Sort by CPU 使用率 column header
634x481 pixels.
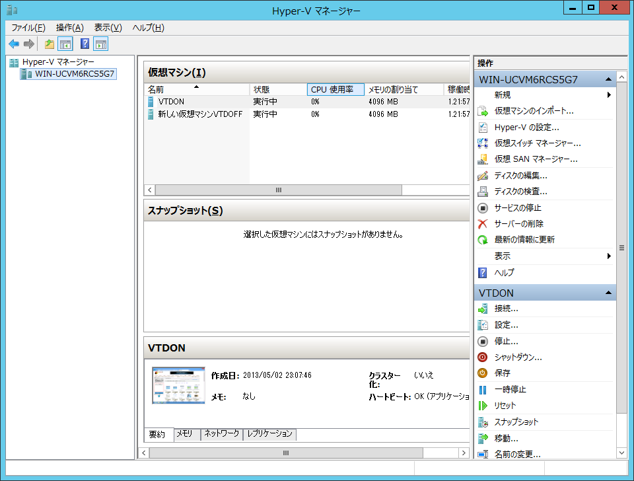click(x=335, y=89)
